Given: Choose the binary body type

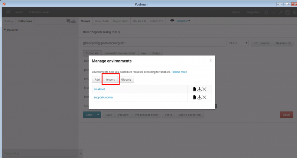Looking at the screenshot, I should 156,53.
